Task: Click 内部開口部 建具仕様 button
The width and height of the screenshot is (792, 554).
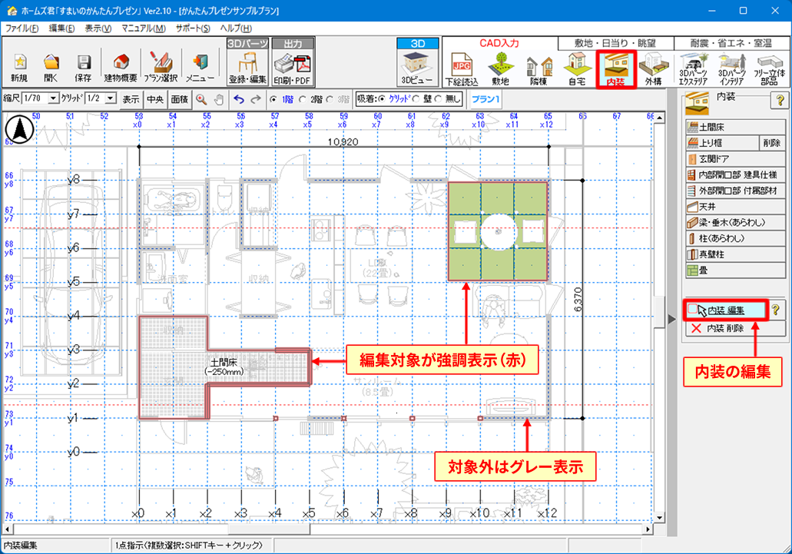Action: [735, 174]
